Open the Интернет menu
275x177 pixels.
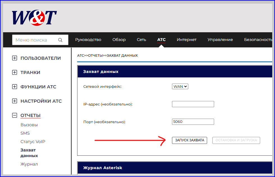tap(187, 40)
